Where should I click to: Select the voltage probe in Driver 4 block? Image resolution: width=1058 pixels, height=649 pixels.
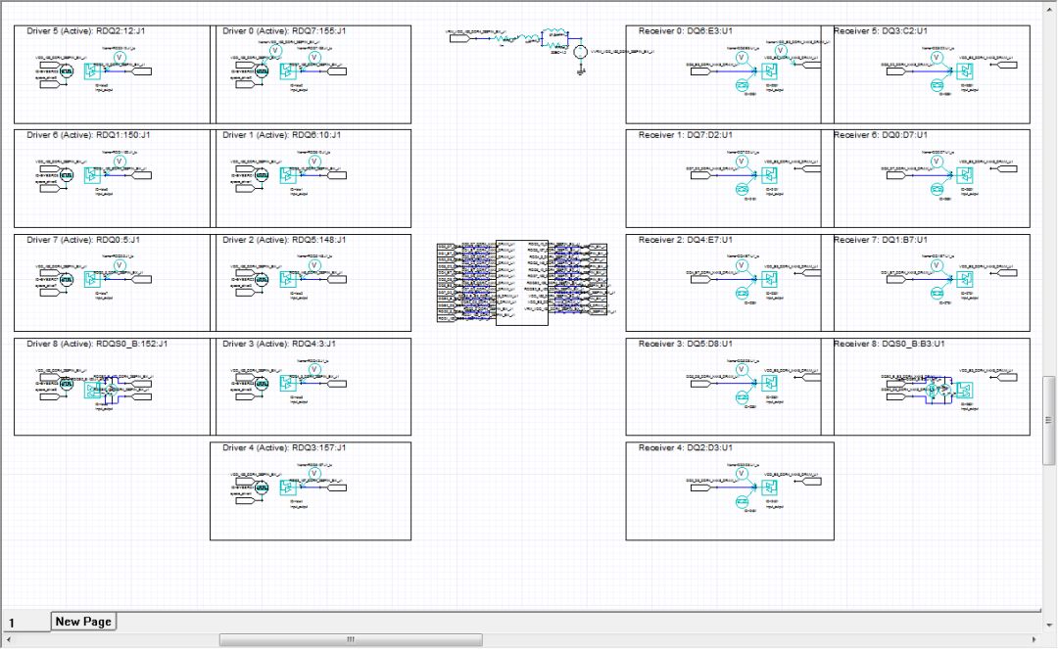pos(313,474)
